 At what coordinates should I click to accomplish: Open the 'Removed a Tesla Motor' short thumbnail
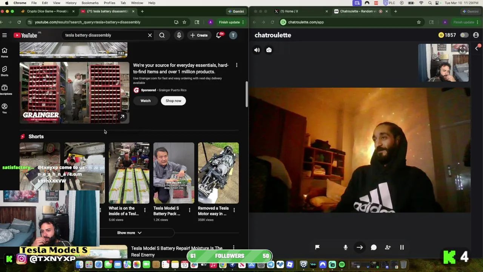tap(218, 173)
